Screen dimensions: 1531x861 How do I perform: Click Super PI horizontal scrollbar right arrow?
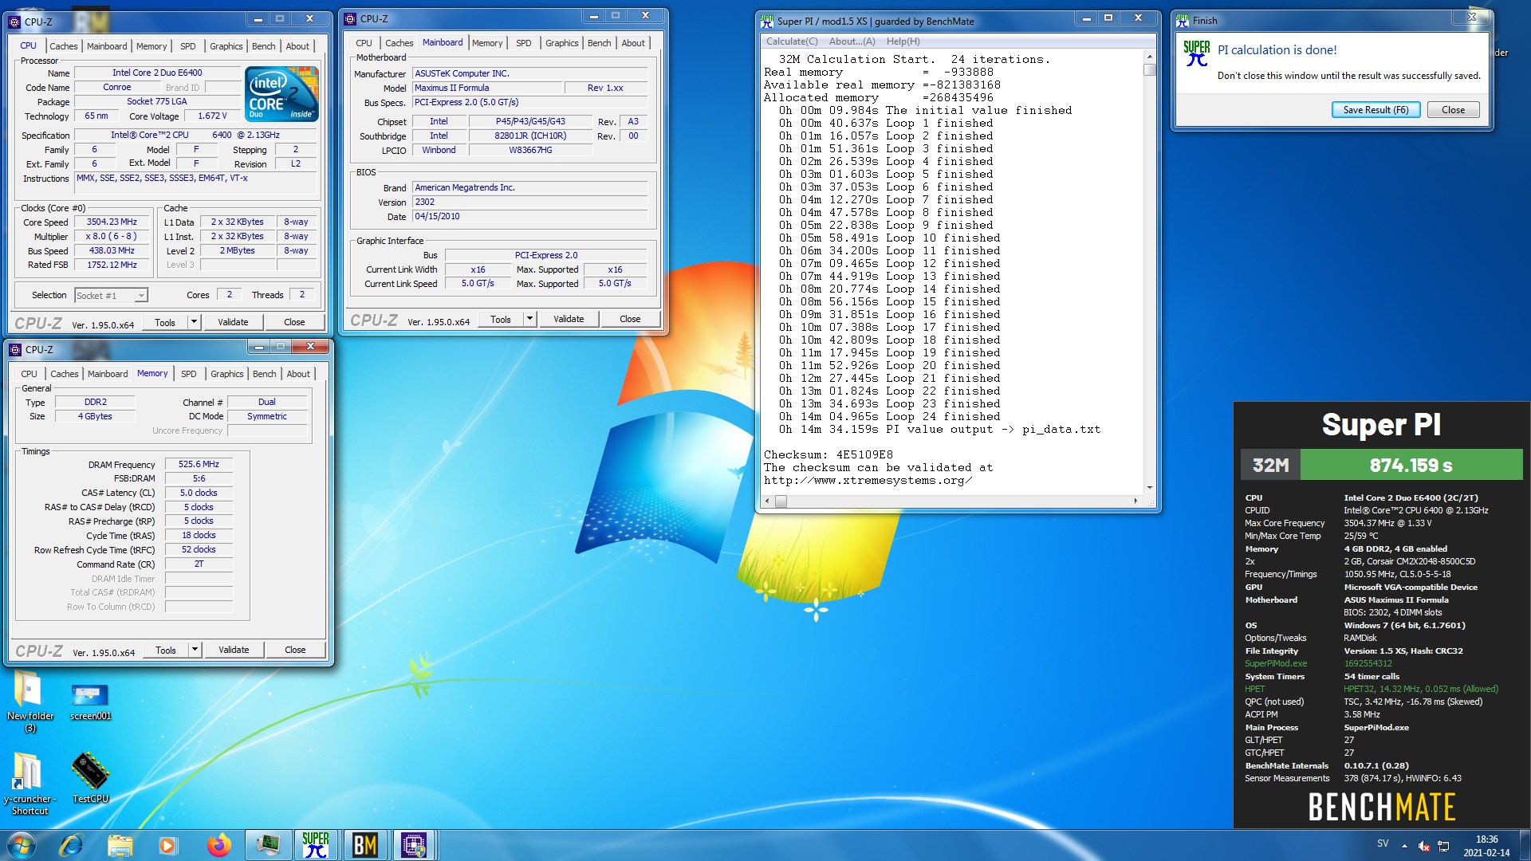[1135, 501]
